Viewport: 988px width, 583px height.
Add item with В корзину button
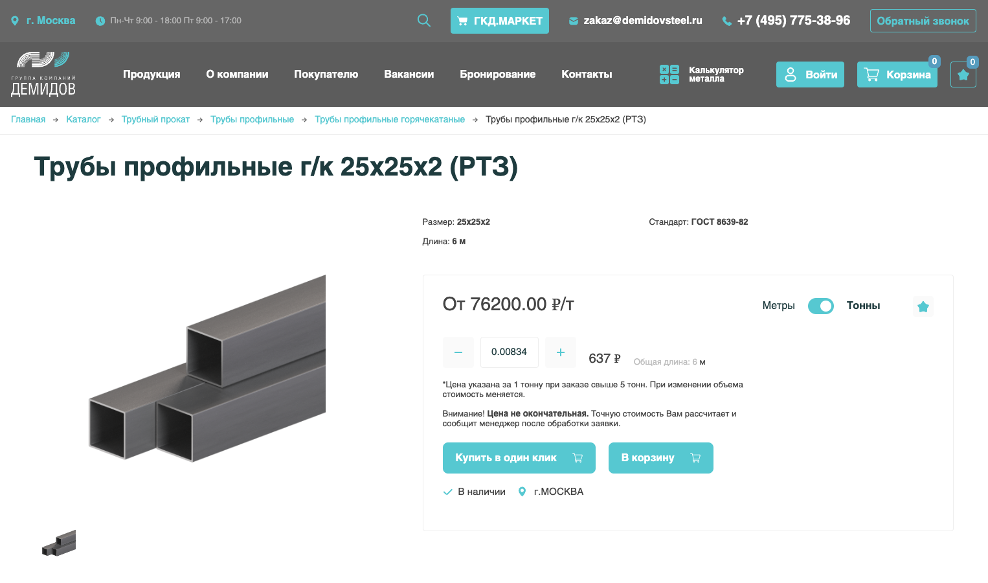tap(660, 458)
